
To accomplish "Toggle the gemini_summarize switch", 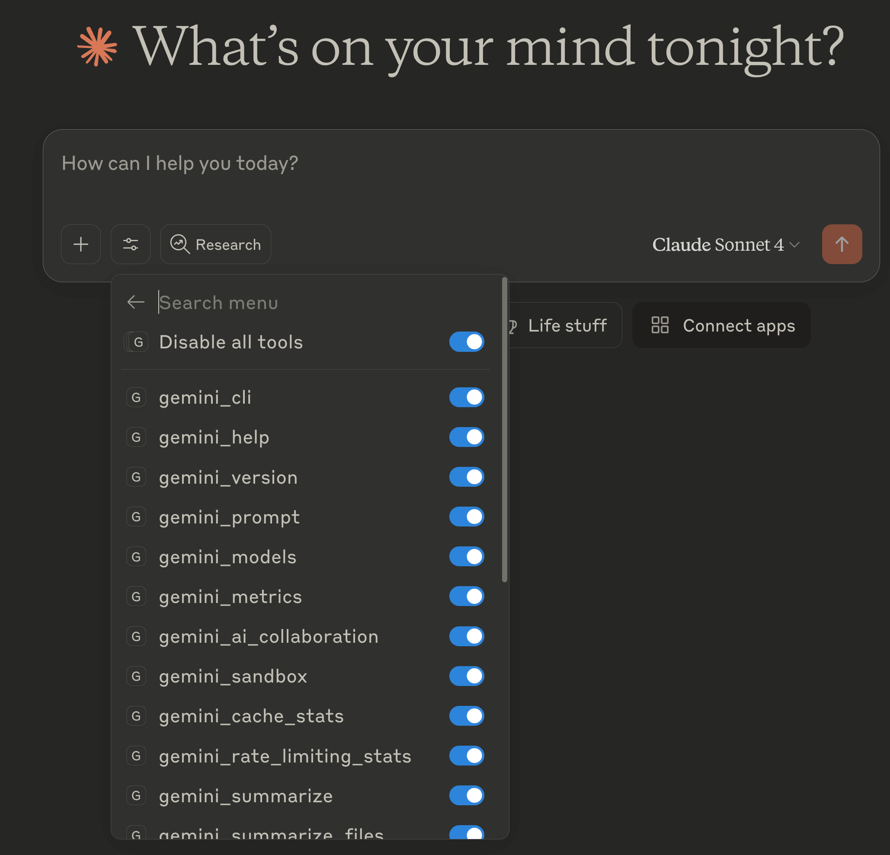I will tap(467, 795).
